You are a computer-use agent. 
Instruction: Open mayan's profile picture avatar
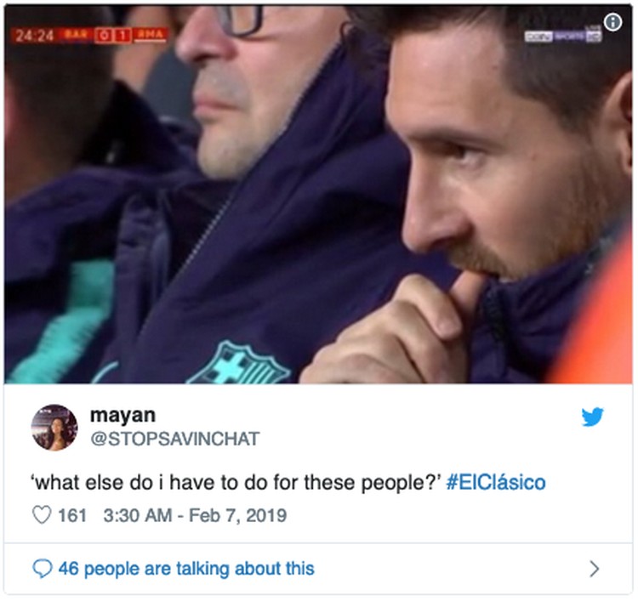pyautogui.click(x=54, y=428)
